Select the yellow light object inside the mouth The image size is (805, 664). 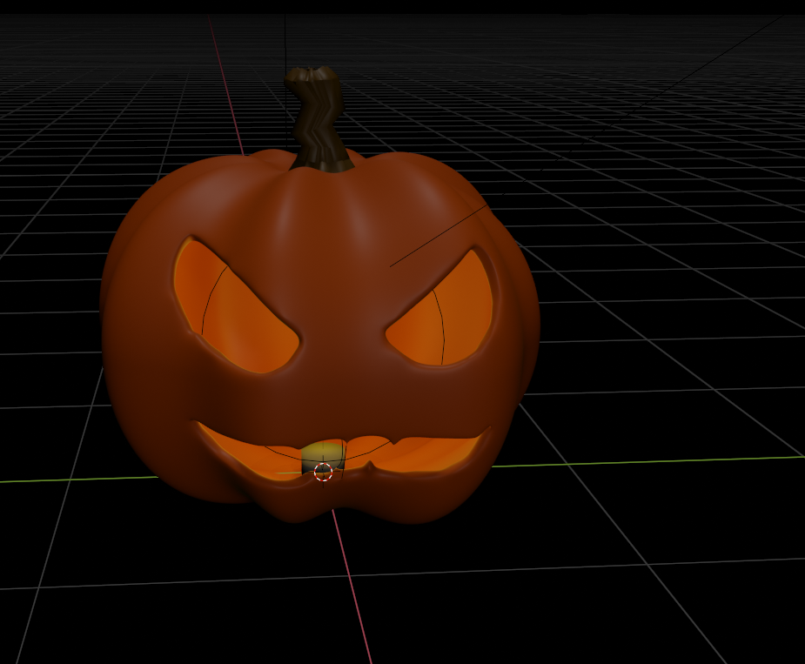click(x=322, y=456)
